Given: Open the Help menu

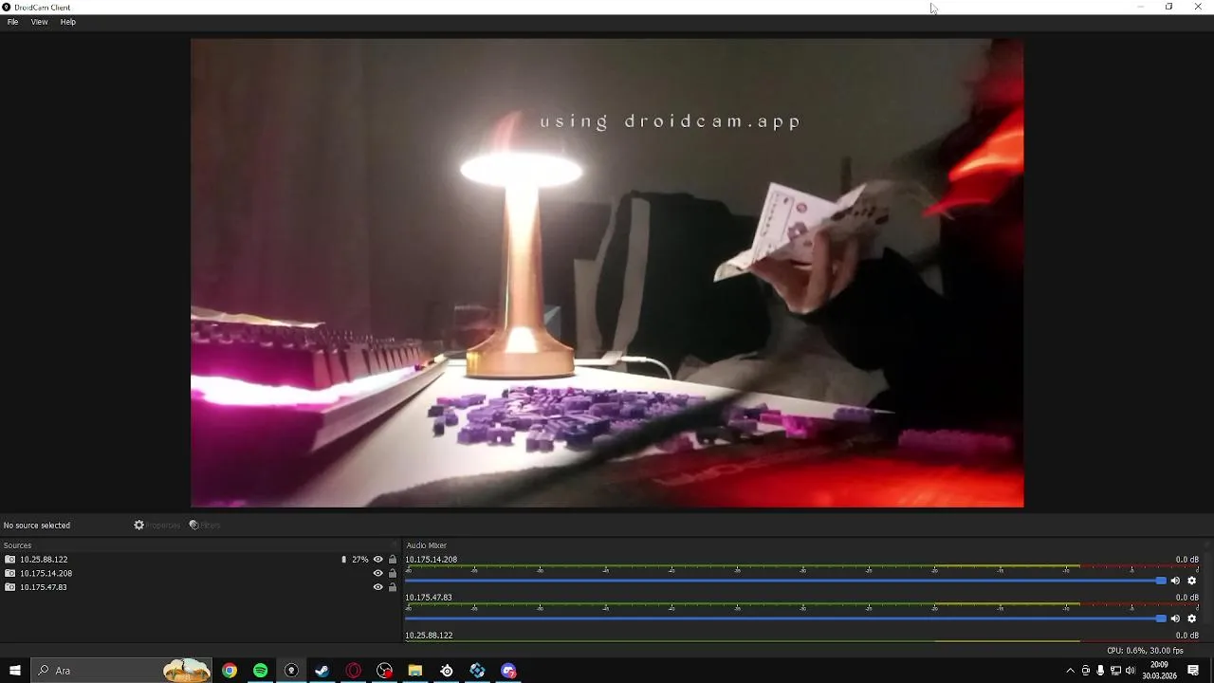Looking at the screenshot, I should 68,22.
